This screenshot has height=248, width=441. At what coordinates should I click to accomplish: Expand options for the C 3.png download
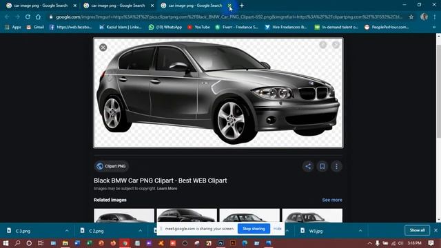tap(67, 231)
